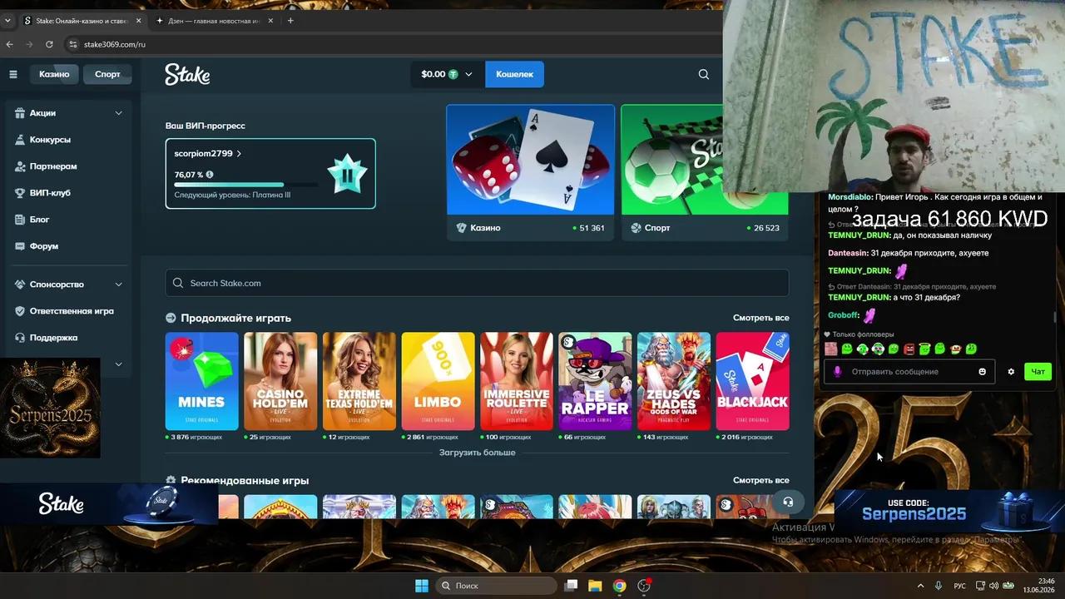
Task: Click the Акции gift icon
Action: click(x=20, y=113)
